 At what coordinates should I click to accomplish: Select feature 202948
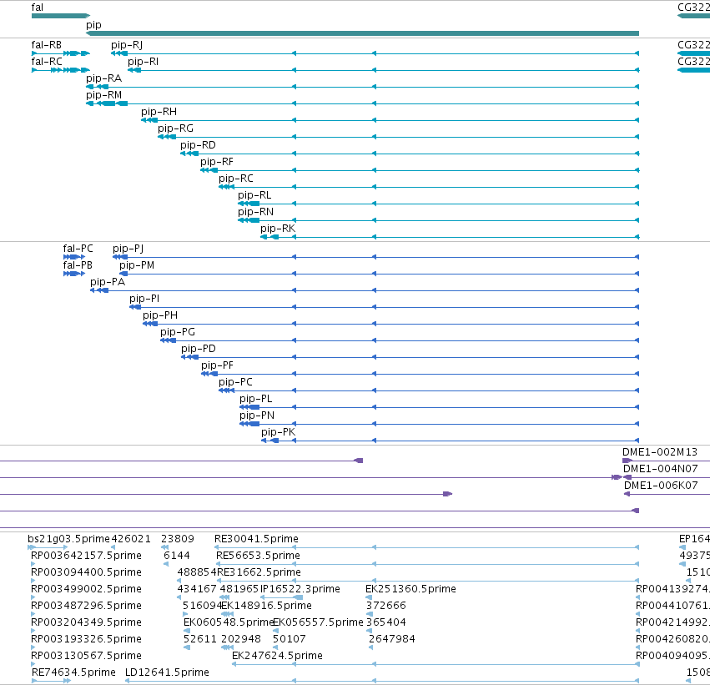241,640
